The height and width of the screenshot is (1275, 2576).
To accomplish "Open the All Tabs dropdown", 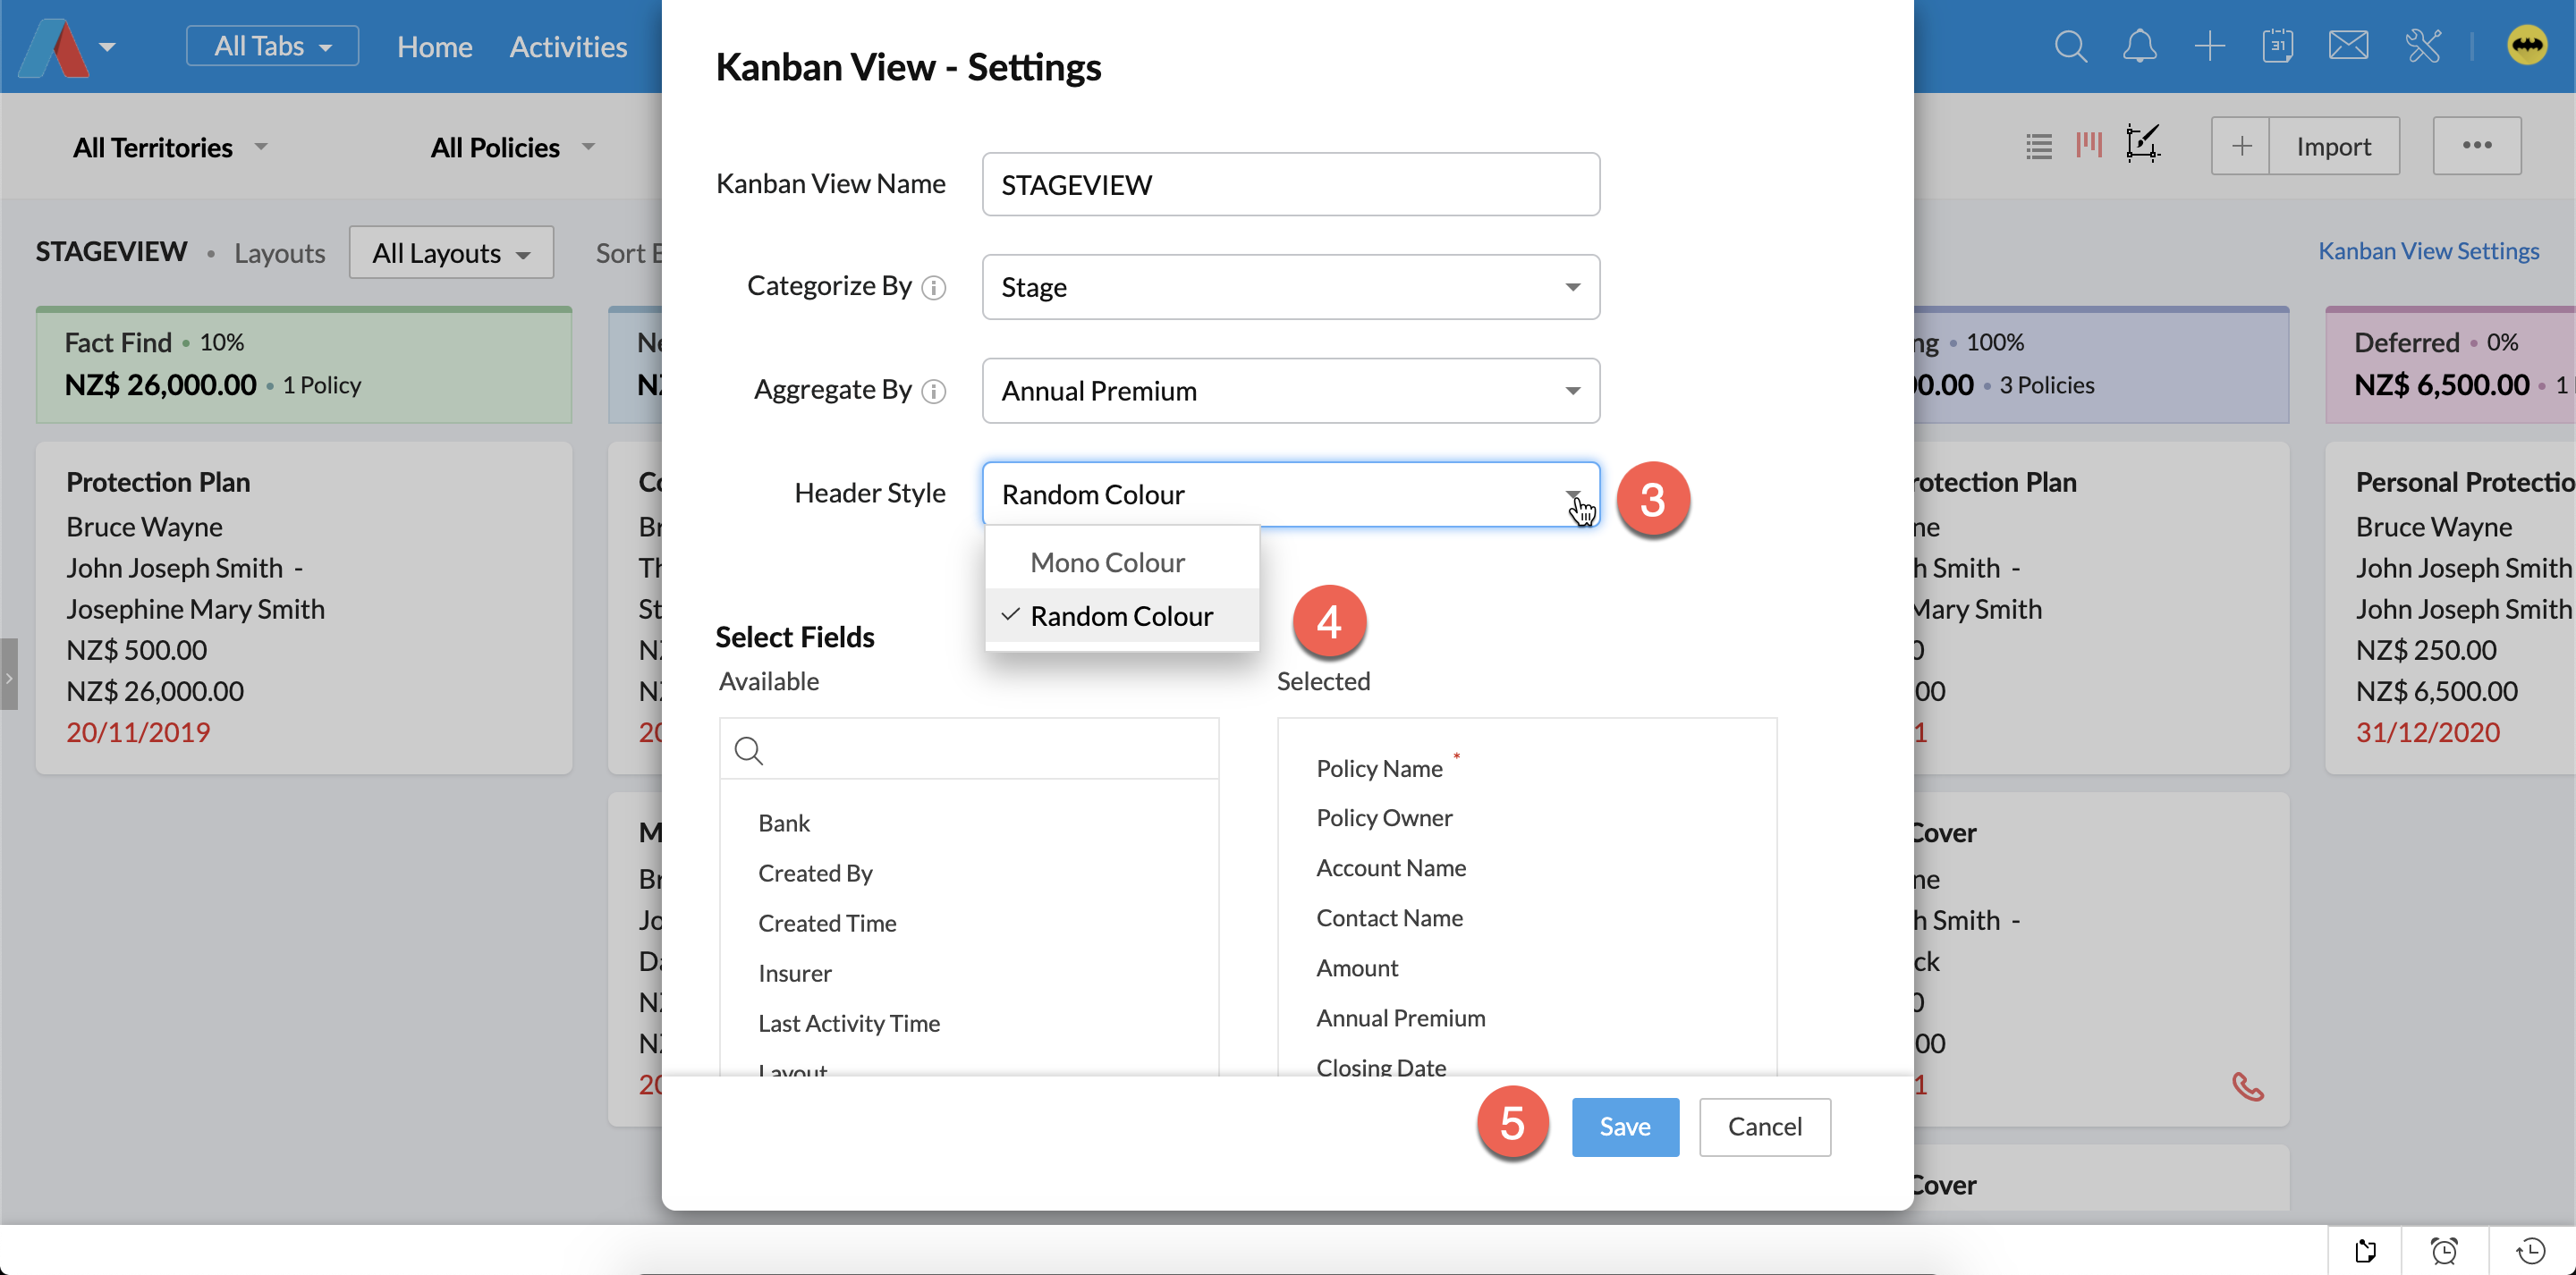I will (x=272, y=46).
